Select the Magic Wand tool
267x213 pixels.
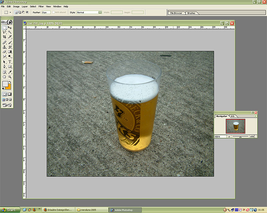(x=10, y=32)
